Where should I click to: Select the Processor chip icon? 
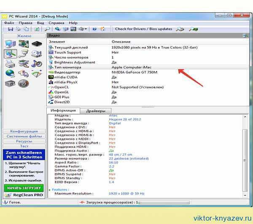tap(37, 44)
